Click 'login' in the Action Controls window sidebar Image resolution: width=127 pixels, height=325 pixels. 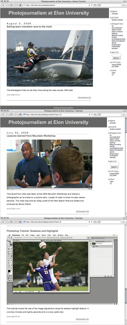pos(113,73)
